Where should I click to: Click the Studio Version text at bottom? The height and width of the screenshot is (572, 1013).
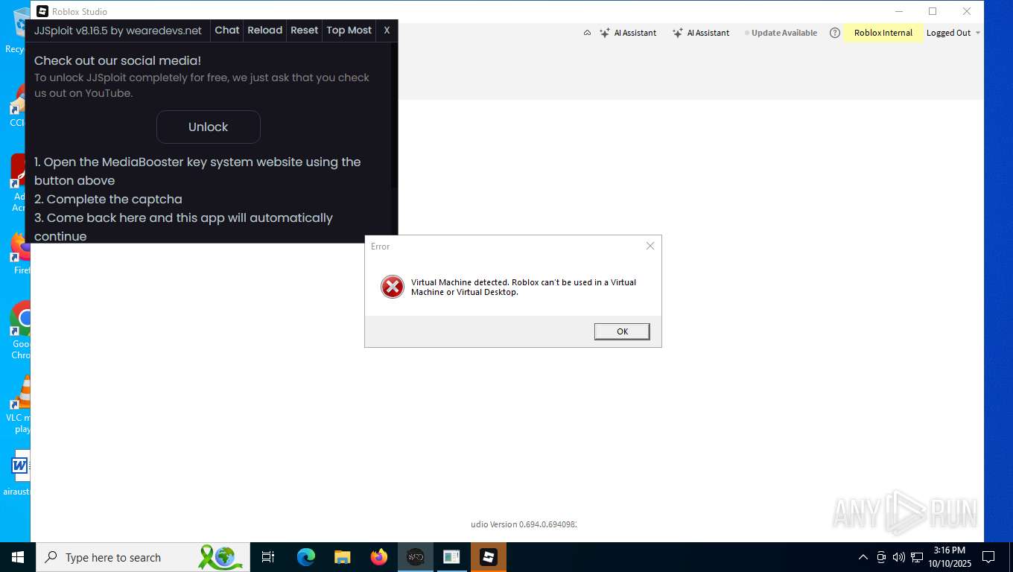point(524,524)
